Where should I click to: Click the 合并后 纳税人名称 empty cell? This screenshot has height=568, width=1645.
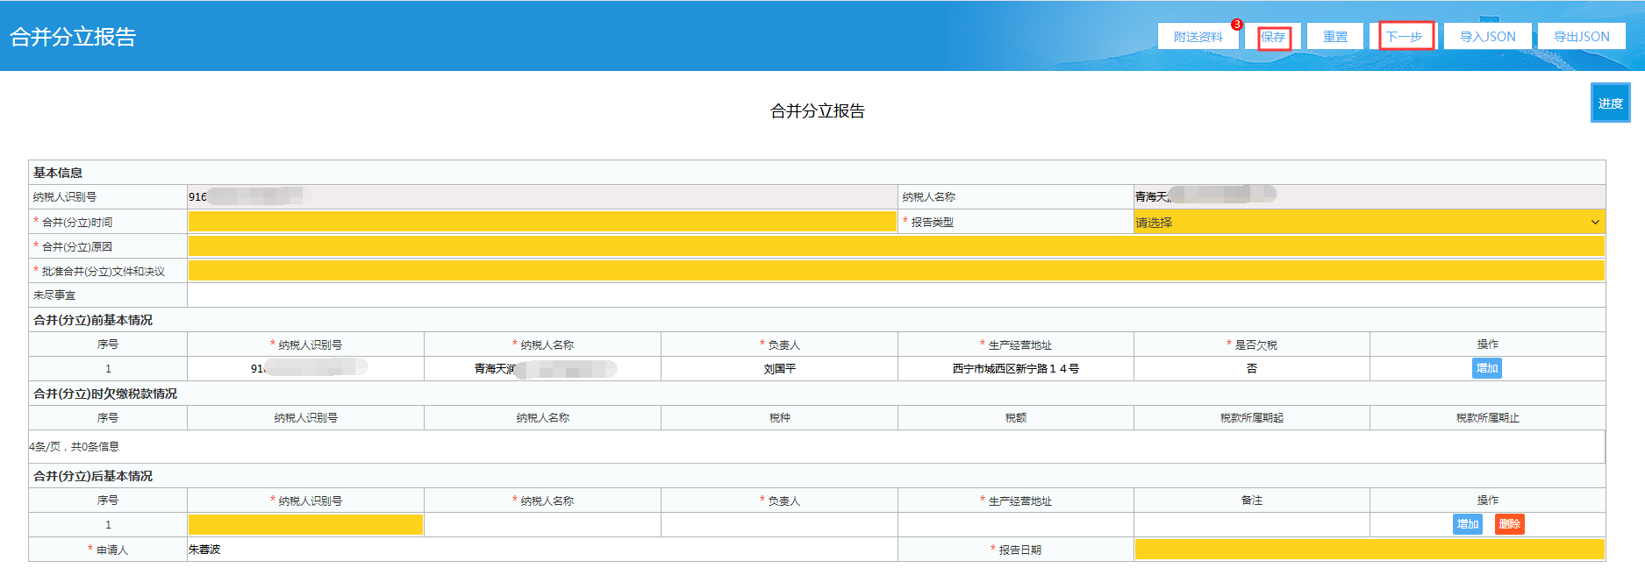tap(542, 524)
